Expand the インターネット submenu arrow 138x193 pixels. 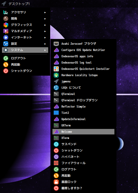(x=45, y=37)
